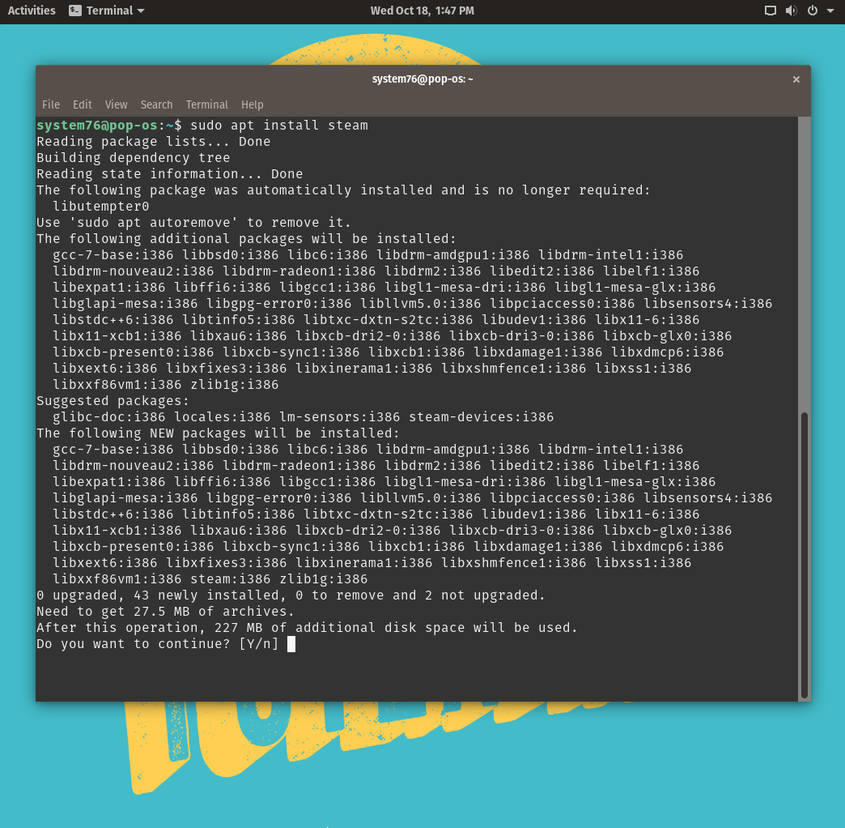Open the Edit menu
Screen dimensions: 845x828
[82, 105]
